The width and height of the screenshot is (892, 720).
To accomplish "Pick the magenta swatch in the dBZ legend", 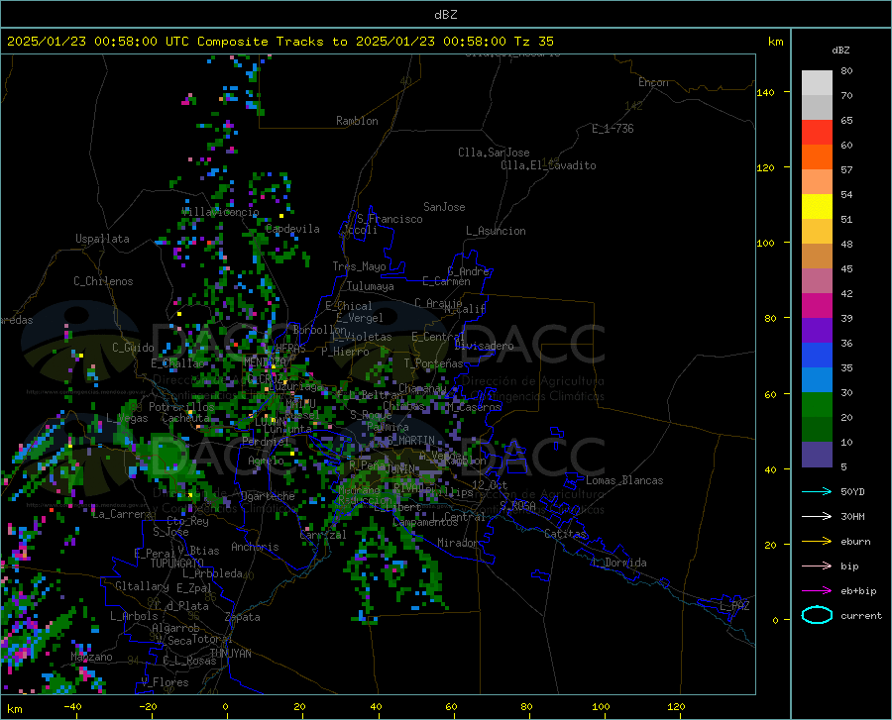I will coord(817,306).
